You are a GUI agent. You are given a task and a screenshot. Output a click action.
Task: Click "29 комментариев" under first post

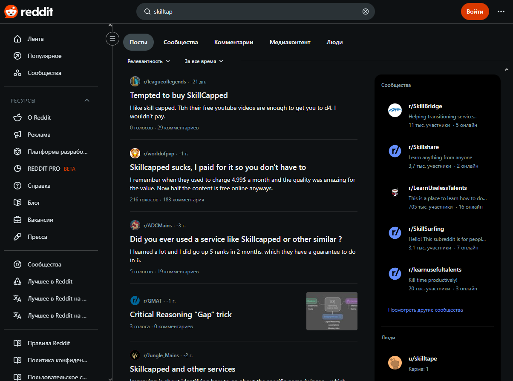tap(178, 128)
